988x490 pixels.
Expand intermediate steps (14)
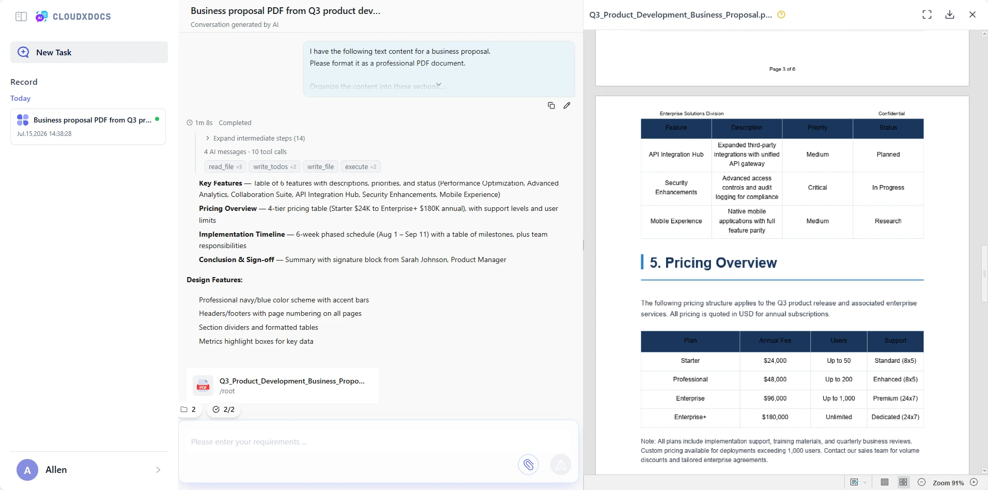(255, 138)
